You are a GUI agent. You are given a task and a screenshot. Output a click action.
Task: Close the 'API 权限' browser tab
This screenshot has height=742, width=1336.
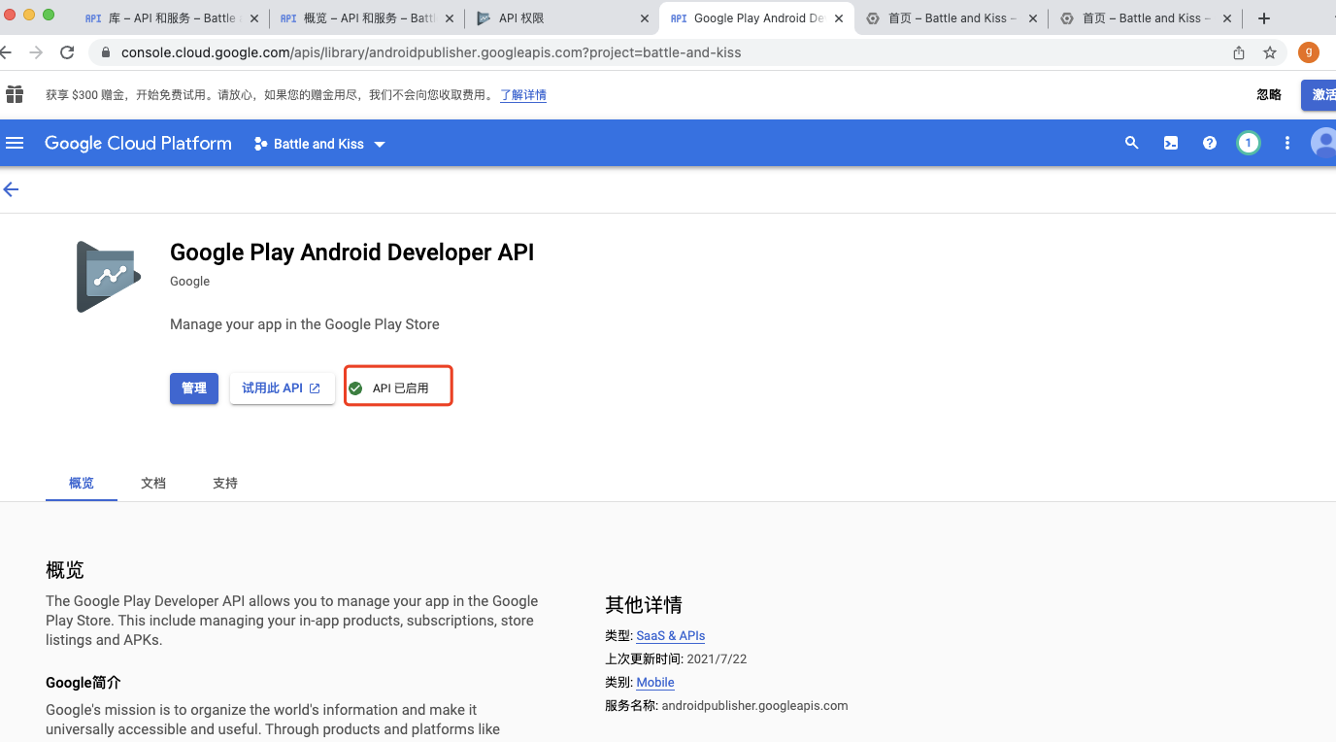click(645, 18)
